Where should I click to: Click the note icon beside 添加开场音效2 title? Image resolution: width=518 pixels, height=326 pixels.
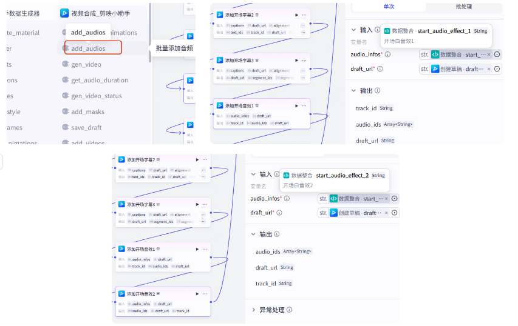[158, 294]
